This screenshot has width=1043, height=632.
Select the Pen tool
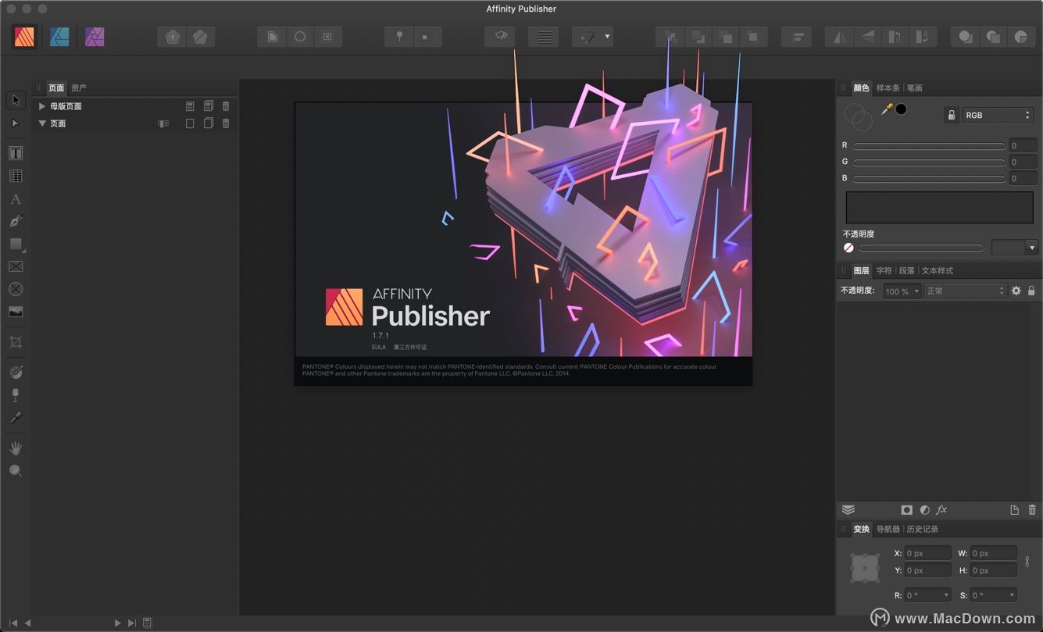point(16,221)
